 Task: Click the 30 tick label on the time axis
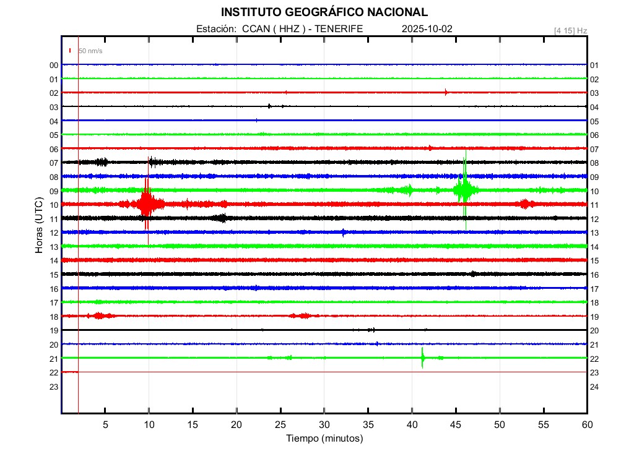(324, 425)
